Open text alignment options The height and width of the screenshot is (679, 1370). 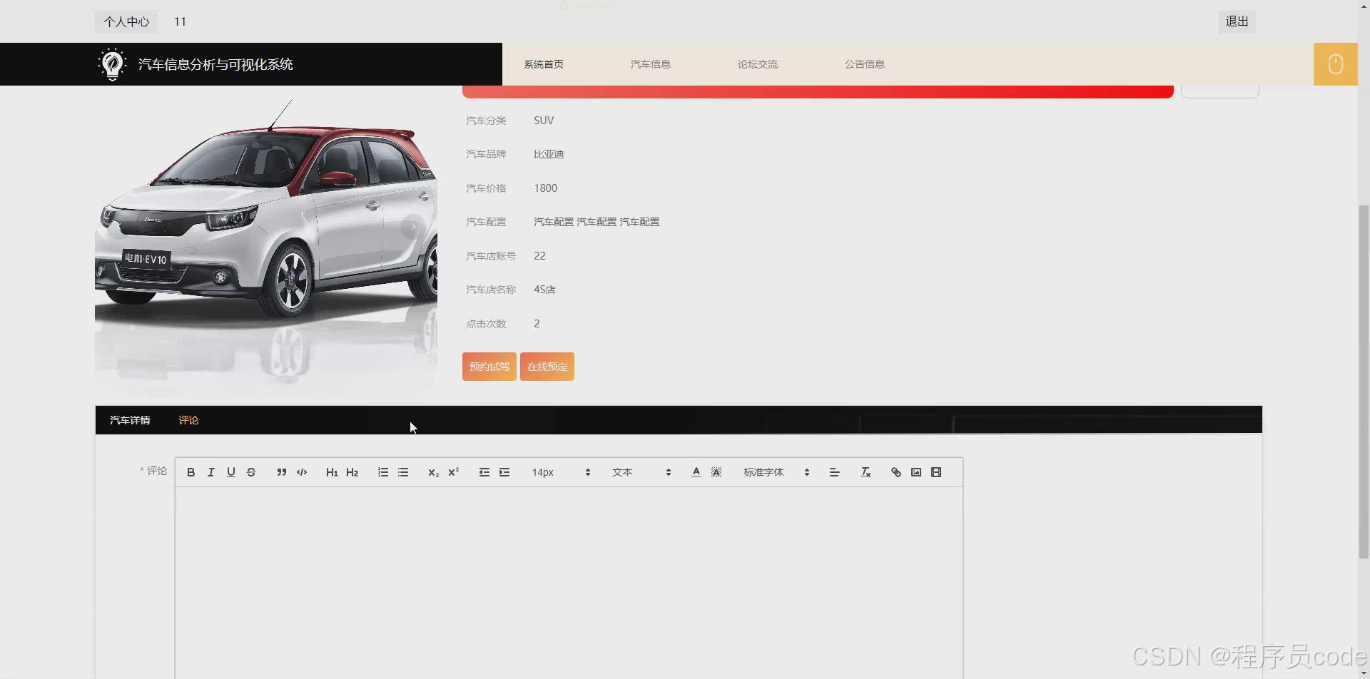[x=834, y=472]
